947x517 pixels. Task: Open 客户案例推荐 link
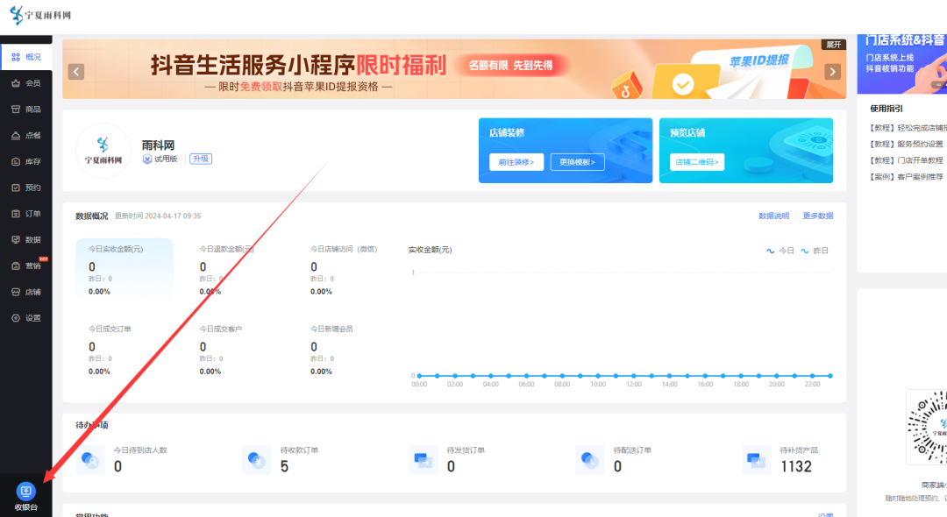pos(906,177)
